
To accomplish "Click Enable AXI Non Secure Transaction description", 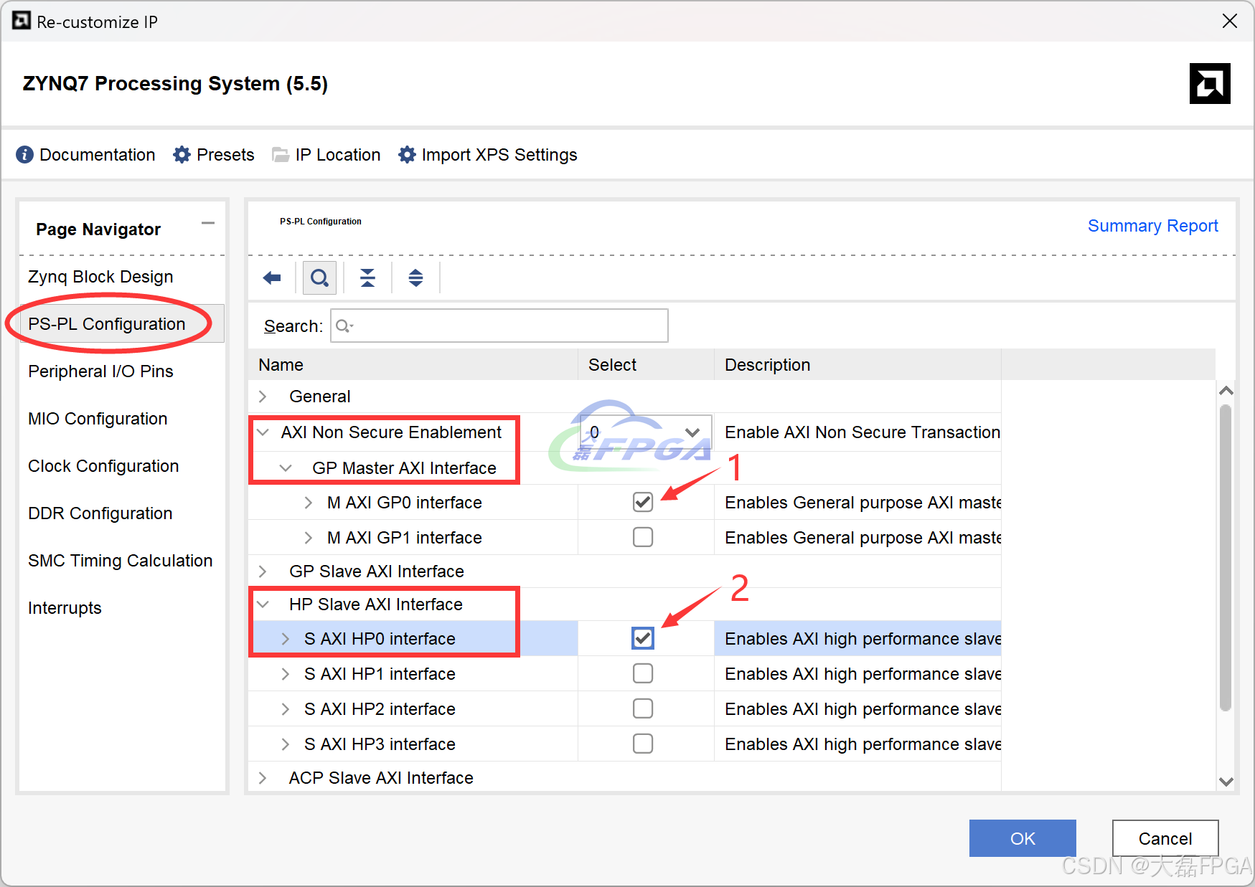I will (x=862, y=432).
